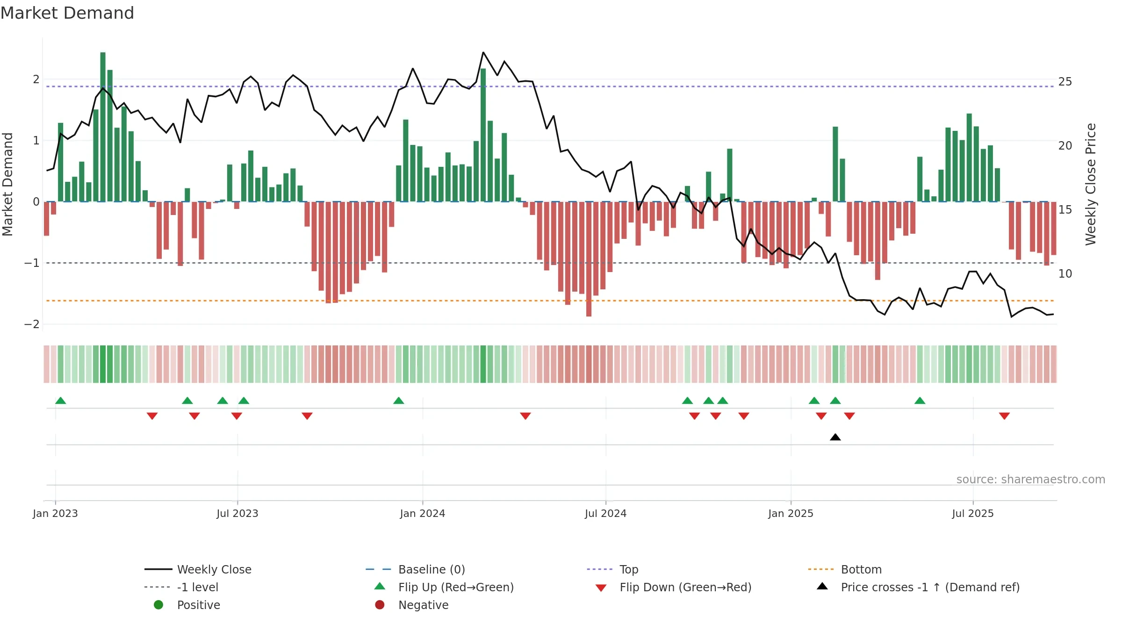This screenshot has height=631, width=1122.
Task: Click the dotted gray -1 level sample in legend
Action: click(158, 587)
